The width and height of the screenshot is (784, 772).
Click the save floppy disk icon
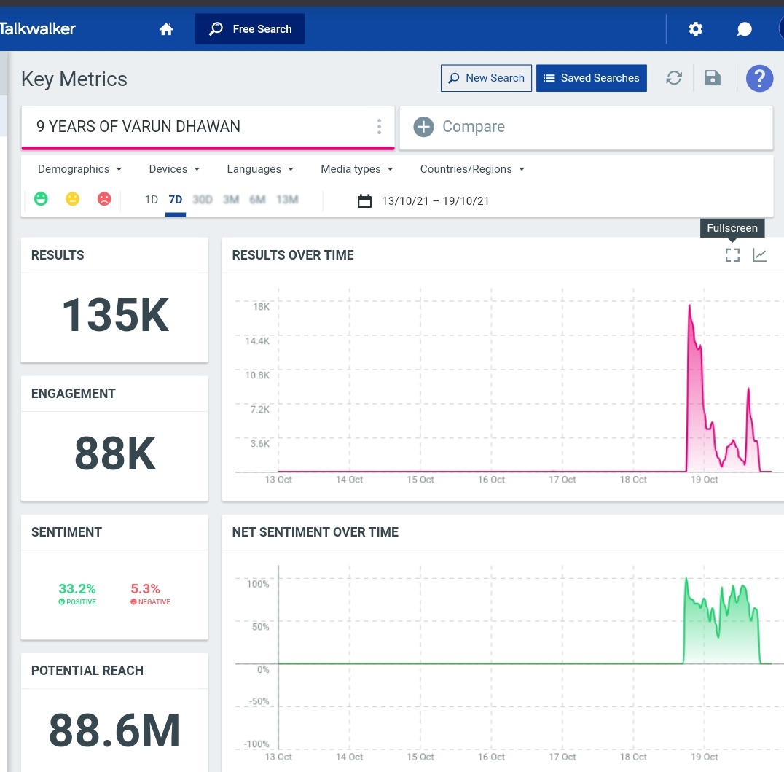(x=713, y=77)
